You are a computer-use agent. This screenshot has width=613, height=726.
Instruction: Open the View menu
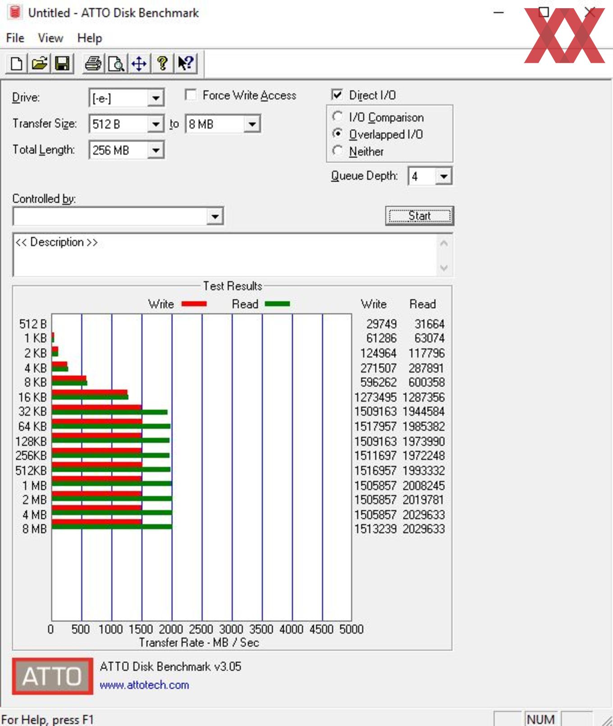(x=50, y=38)
